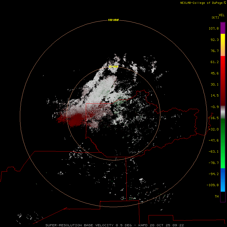Click the [KT] units label
Image resolution: width=227 pixels, height=227 pixels.
(x=215, y=17)
